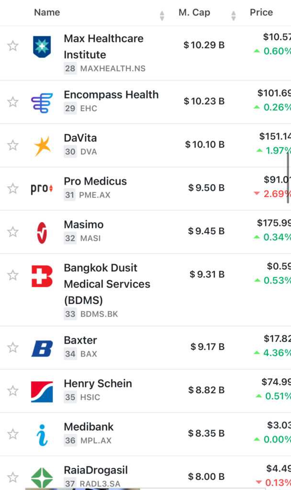Favorite Max Healthcare Institute with star

13,46
